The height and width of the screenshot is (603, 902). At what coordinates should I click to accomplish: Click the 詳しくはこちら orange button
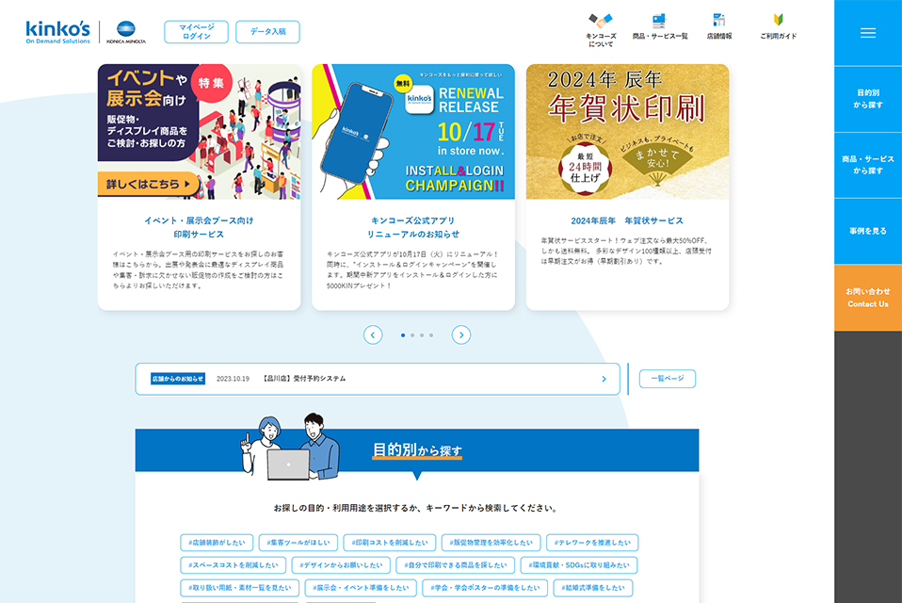tap(148, 184)
